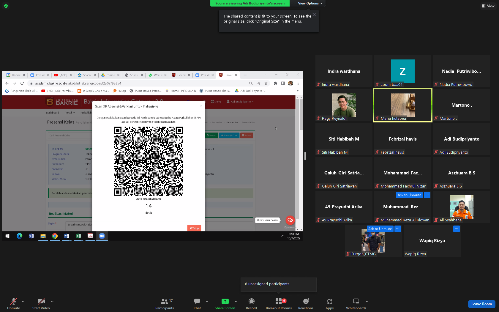
Task: Open the Chat panel
Action: click(x=197, y=304)
